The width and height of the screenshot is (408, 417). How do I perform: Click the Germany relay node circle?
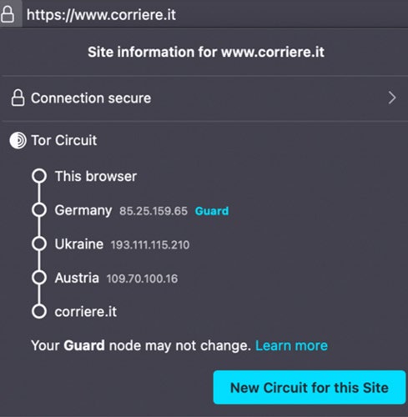[39, 210]
